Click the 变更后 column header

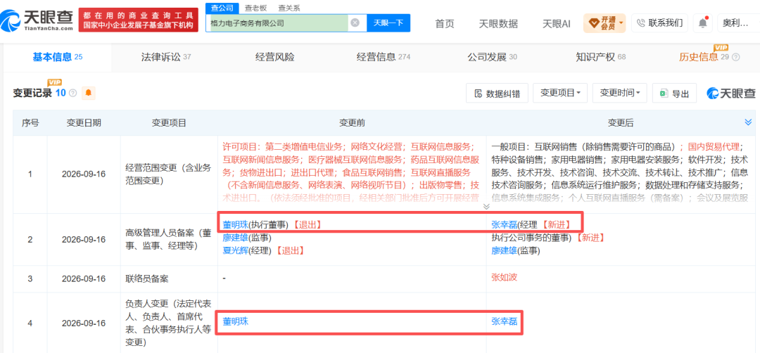point(621,123)
